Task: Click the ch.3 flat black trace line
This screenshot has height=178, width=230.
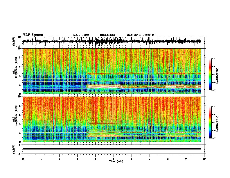Action: pyautogui.click(x=112, y=149)
